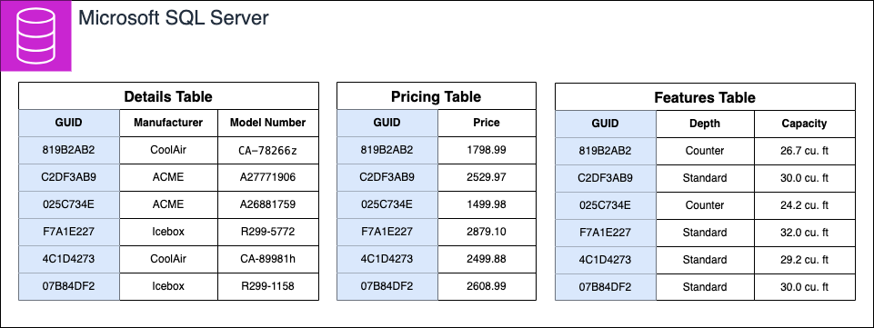
Task: Click the Pricing Table header
Action: (x=437, y=96)
